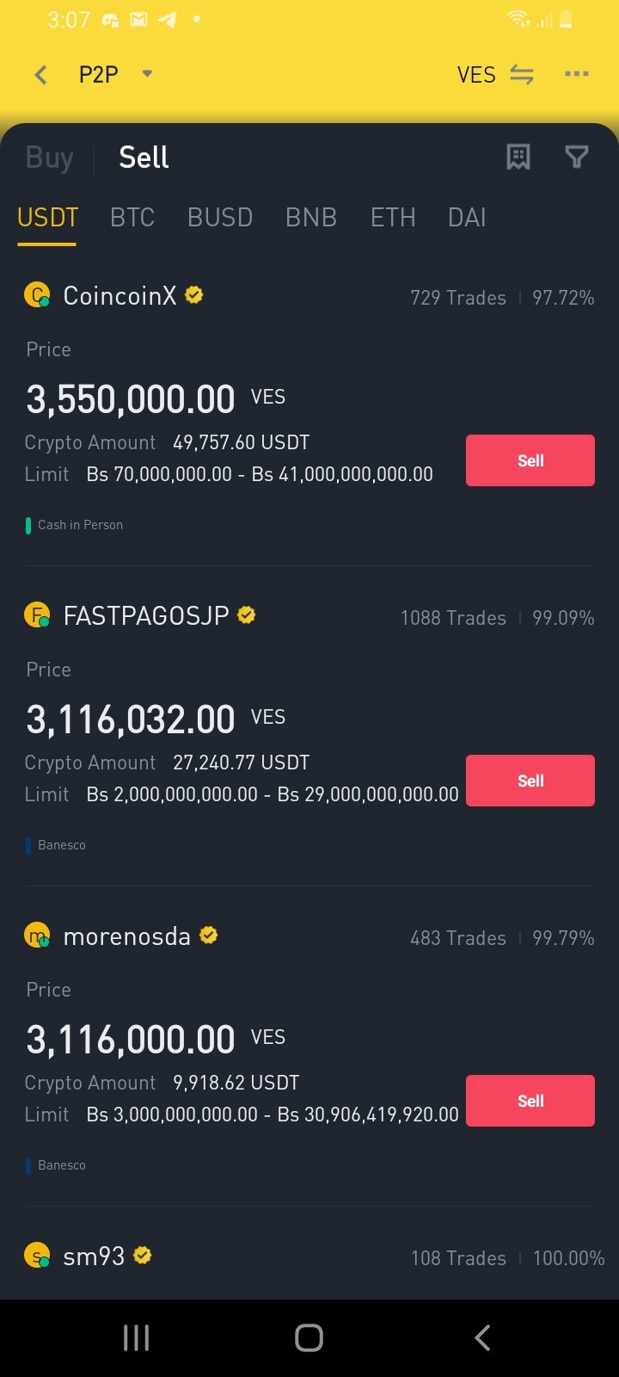Select the DAI coin tab
The image size is (619, 1377).
467,217
